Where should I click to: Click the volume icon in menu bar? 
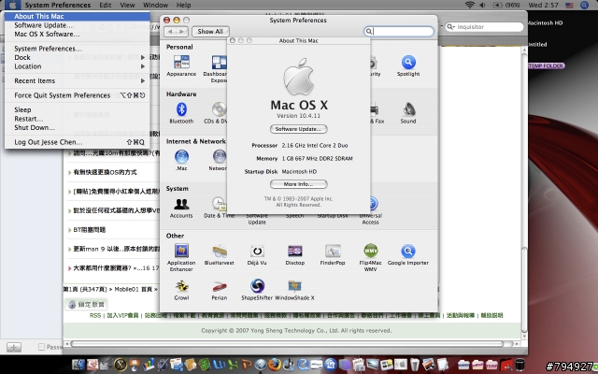[482, 5]
